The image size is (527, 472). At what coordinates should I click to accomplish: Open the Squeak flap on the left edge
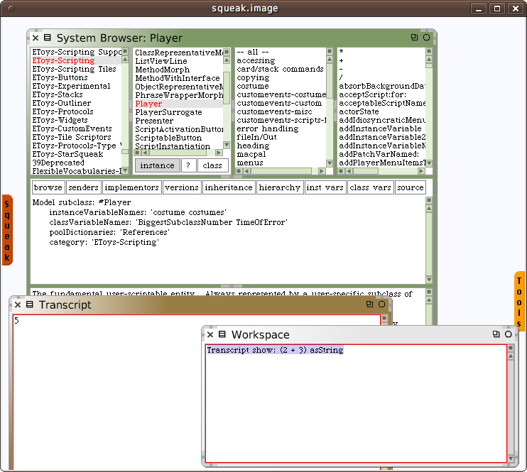click(x=6, y=229)
